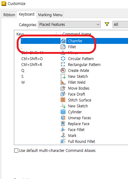This screenshot has width=128, height=179.
Task: Select the Rectangular Pattern command name
Action: [84, 65]
